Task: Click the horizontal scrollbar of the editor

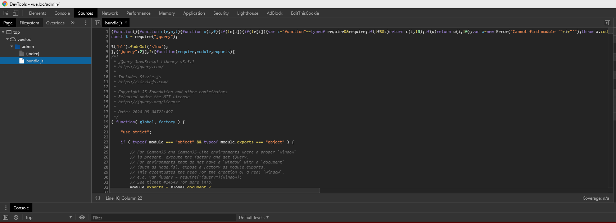Action: (x=215, y=190)
